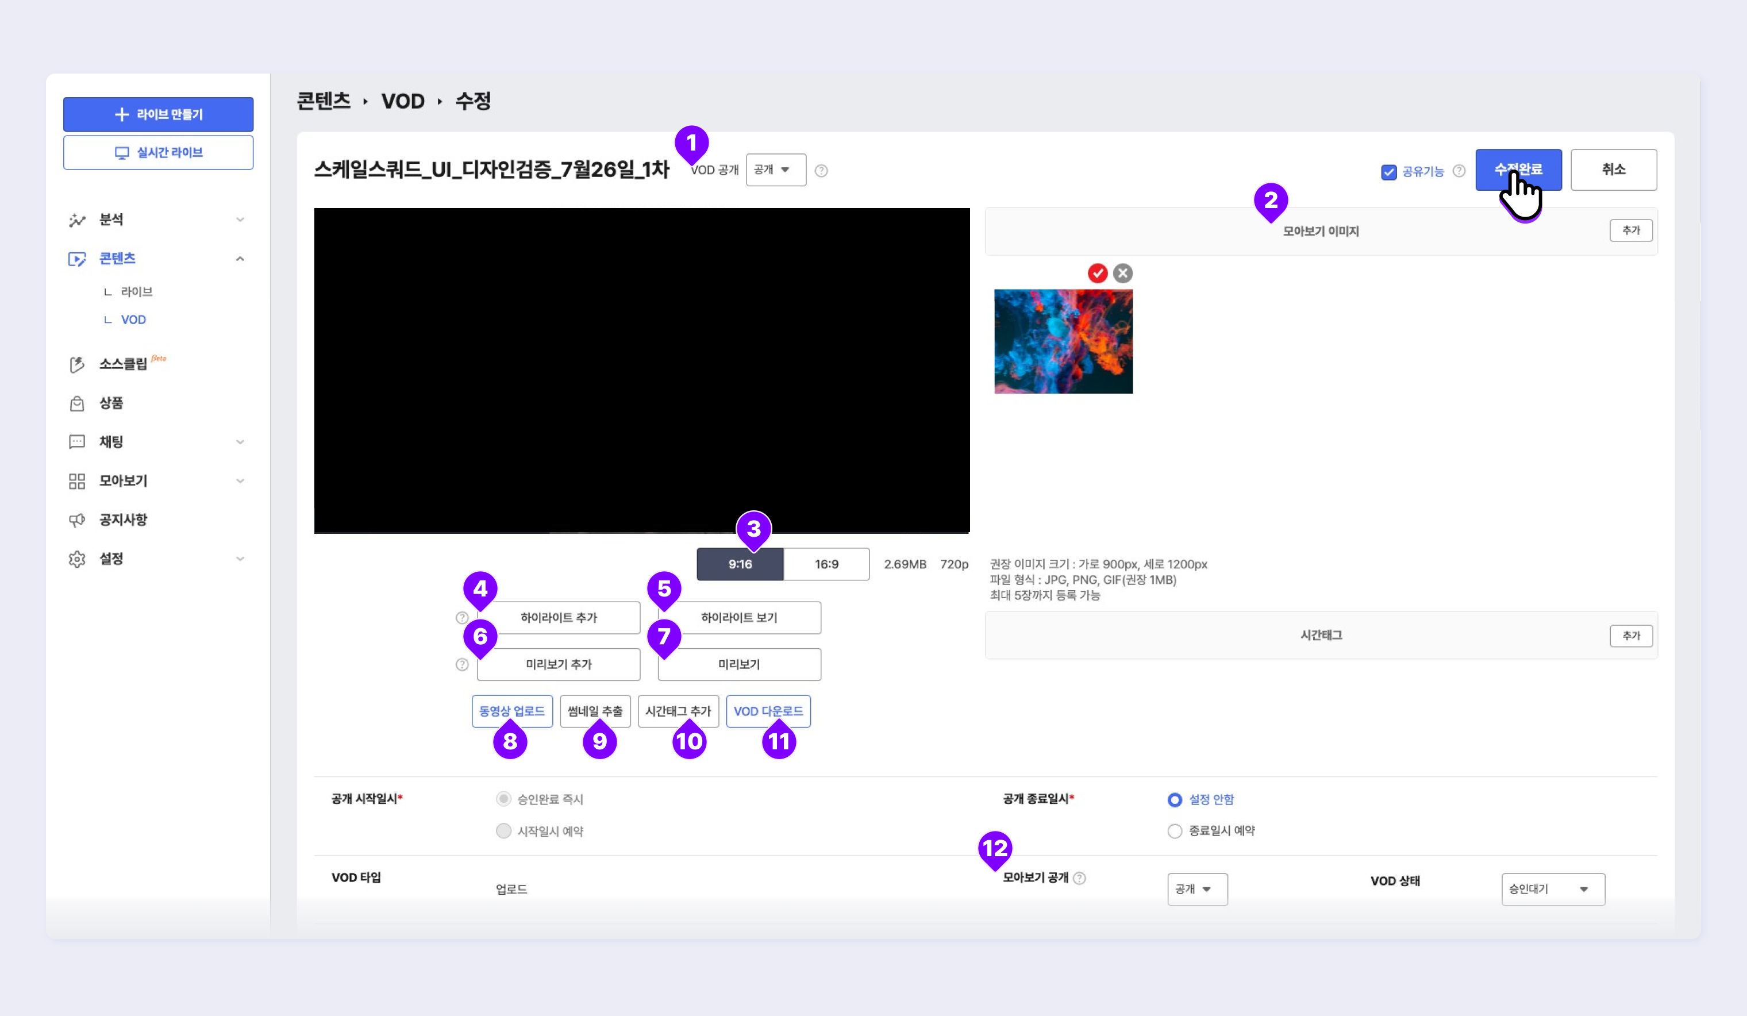This screenshot has height=1016, width=1747.
Task: Click the 공지사항 megaphone icon
Action: pos(77,520)
